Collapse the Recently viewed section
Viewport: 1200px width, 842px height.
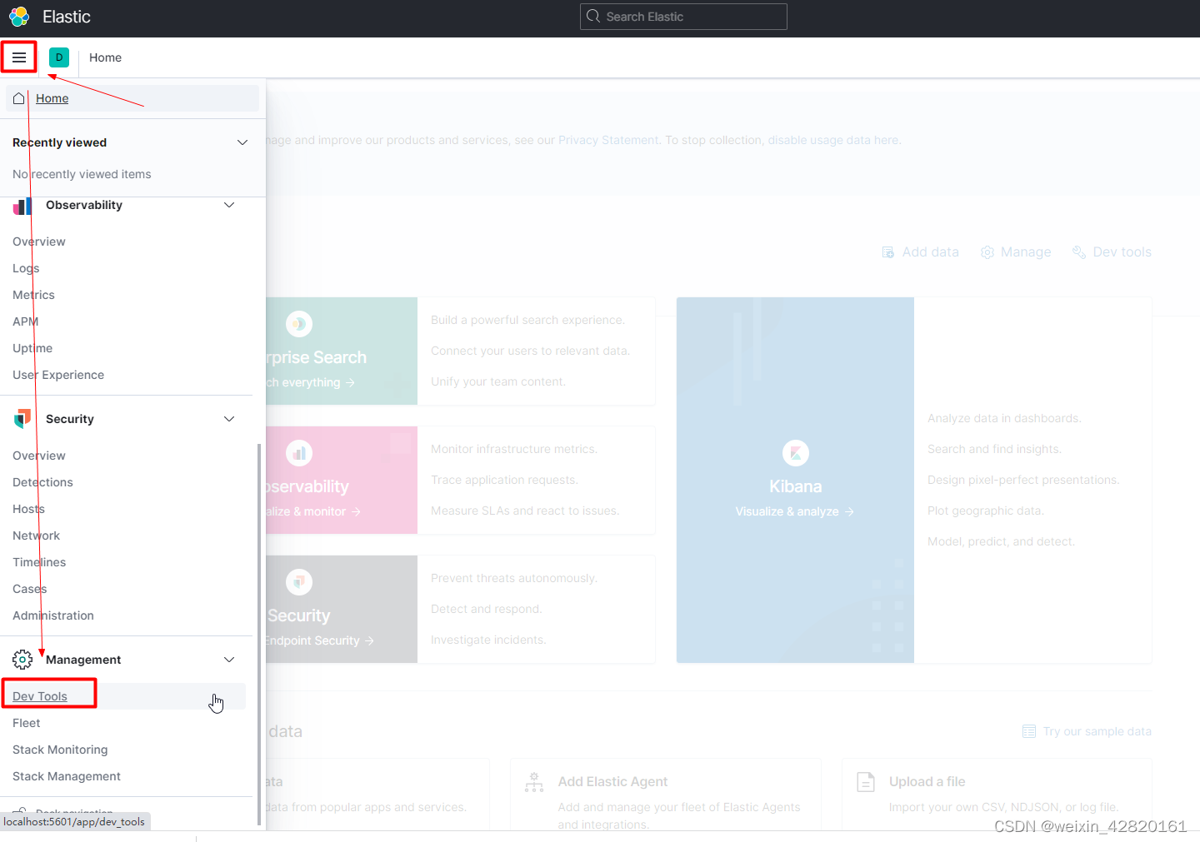pyautogui.click(x=242, y=142)
